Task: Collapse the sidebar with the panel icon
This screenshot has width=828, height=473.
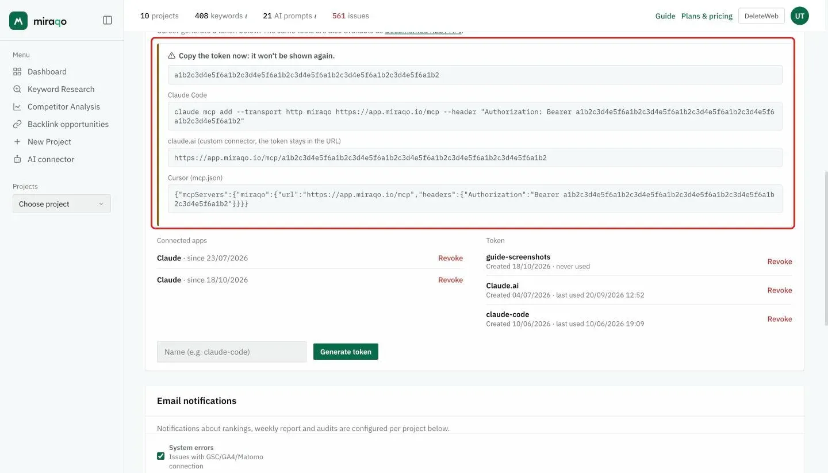Action: 108,20
